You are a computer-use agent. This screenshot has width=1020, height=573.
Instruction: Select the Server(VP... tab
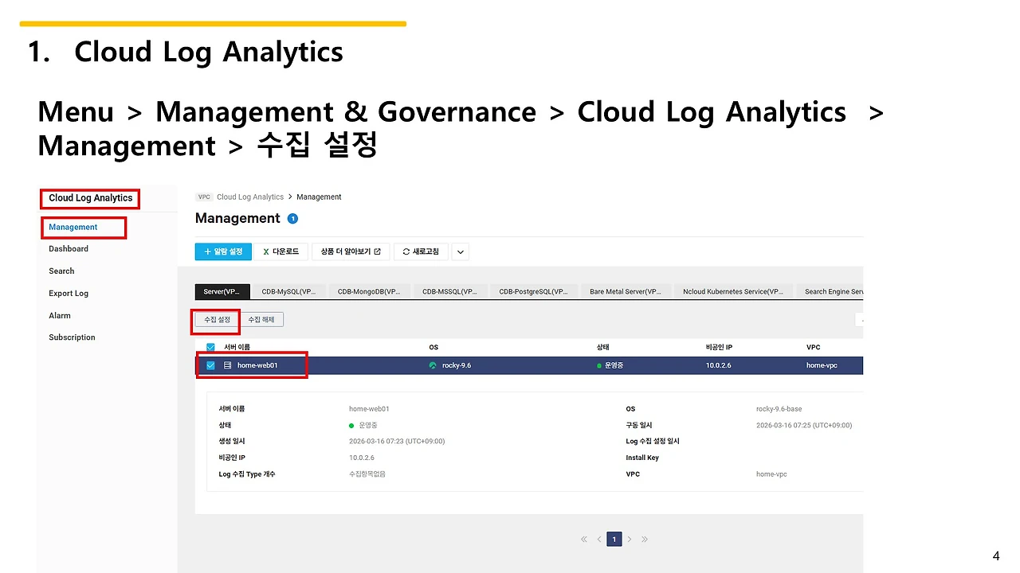click(x=222, y=292)
